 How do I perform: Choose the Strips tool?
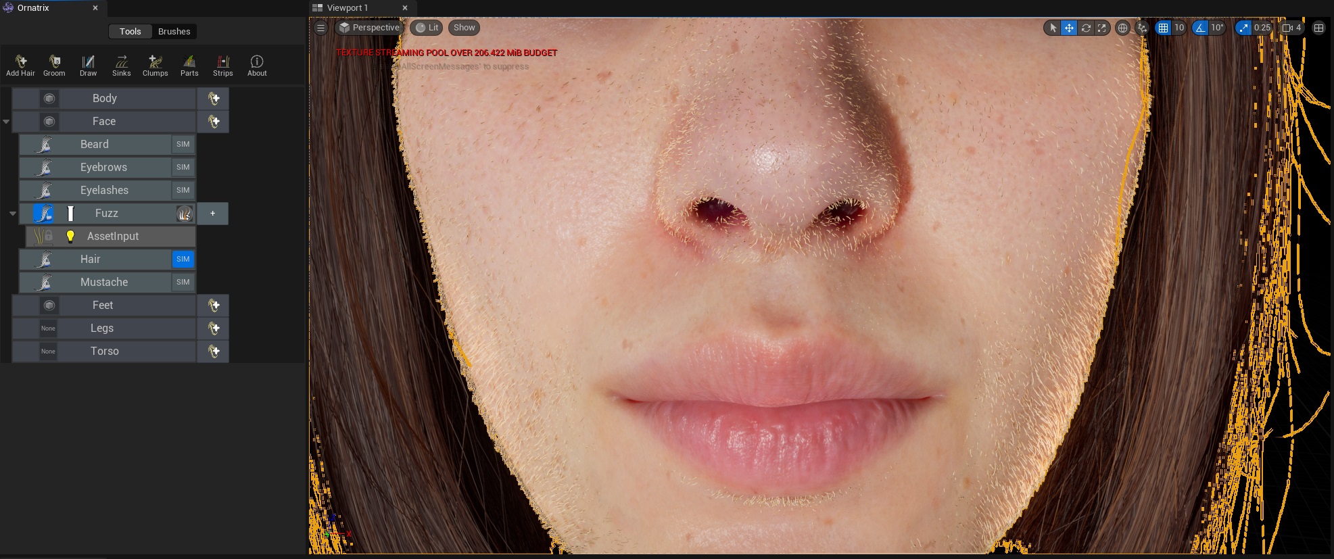click(x=222, y=66)
